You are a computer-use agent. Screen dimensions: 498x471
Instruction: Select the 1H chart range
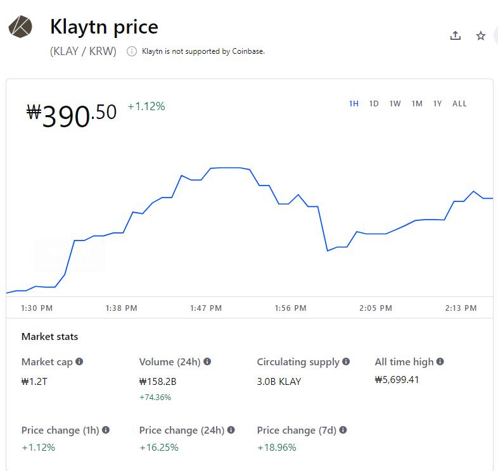coord(354,104)
